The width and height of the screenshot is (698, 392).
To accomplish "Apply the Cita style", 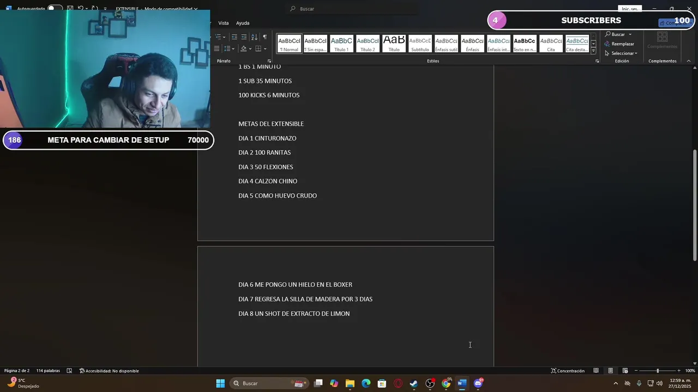I will (x=551, y=44).
